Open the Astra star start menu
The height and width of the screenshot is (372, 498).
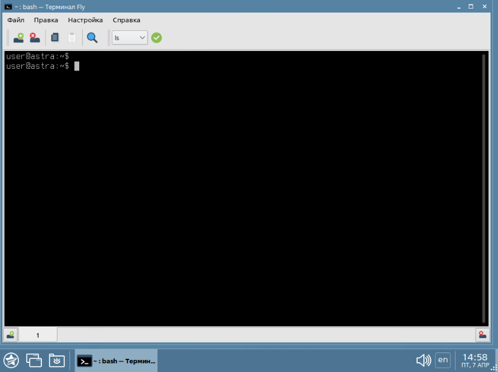tap(11, 361)
